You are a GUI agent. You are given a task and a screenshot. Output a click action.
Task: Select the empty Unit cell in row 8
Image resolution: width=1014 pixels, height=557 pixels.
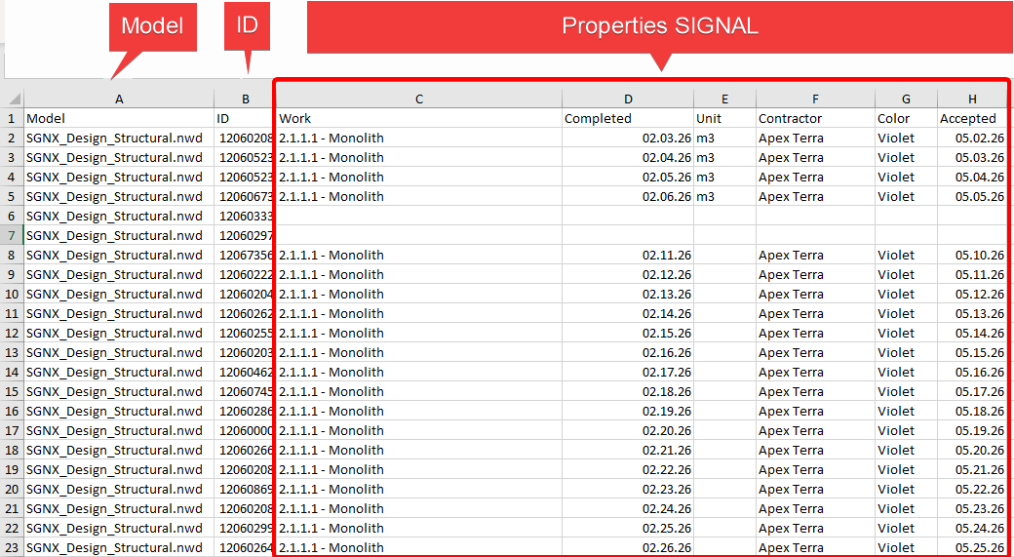click(725, 255)
